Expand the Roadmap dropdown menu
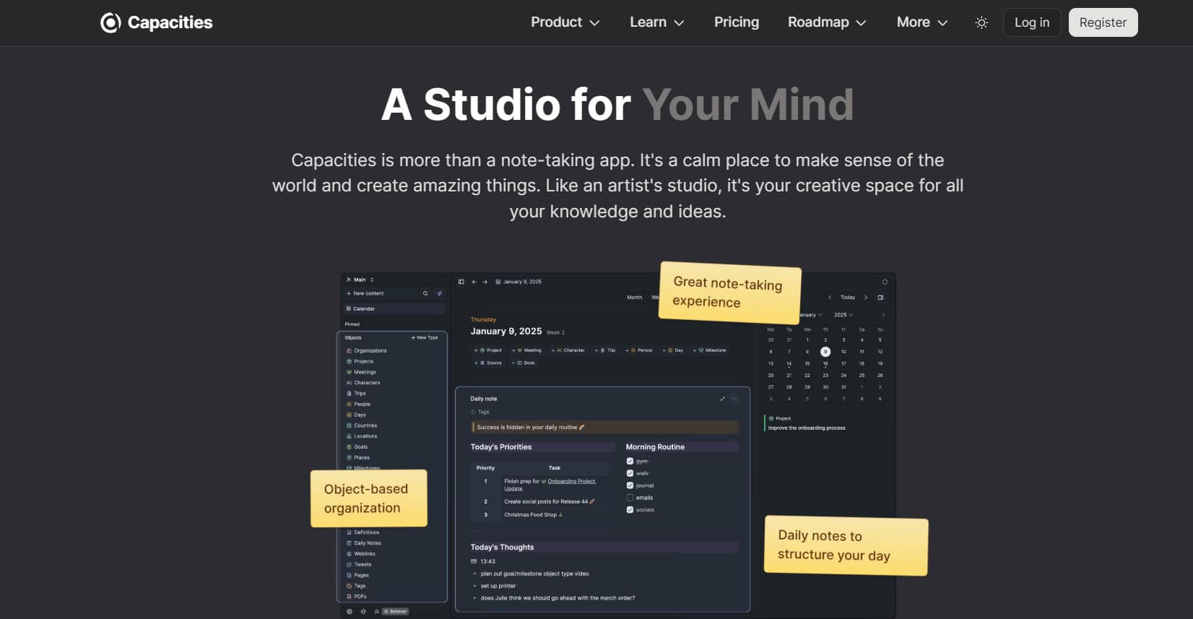Image resolution: width=1193 pixels, height=619 pixels. click(826, 22)
